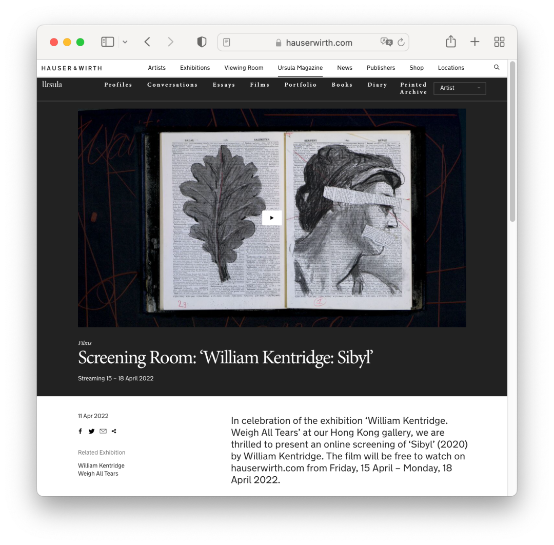Image resolution: width=554 pixels, height=545 pixels.
Task: Open the Artists menu item
Action: pos(156,68)
